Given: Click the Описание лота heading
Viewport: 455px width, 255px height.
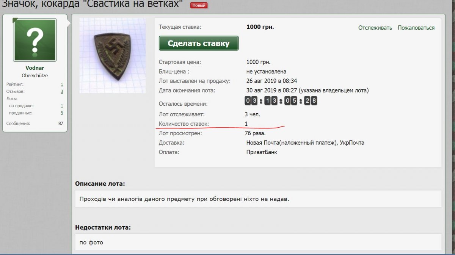Looking at the screenshot, I should 100,184.
